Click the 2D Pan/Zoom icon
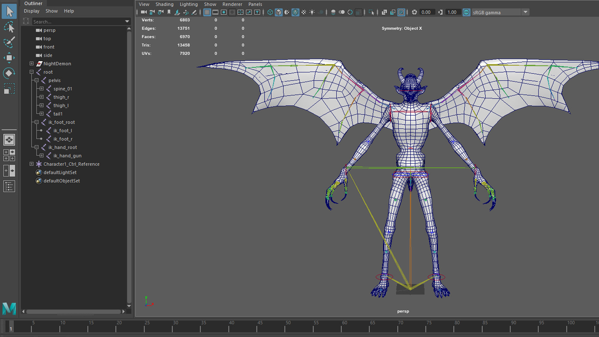 (x=186, y=12)
